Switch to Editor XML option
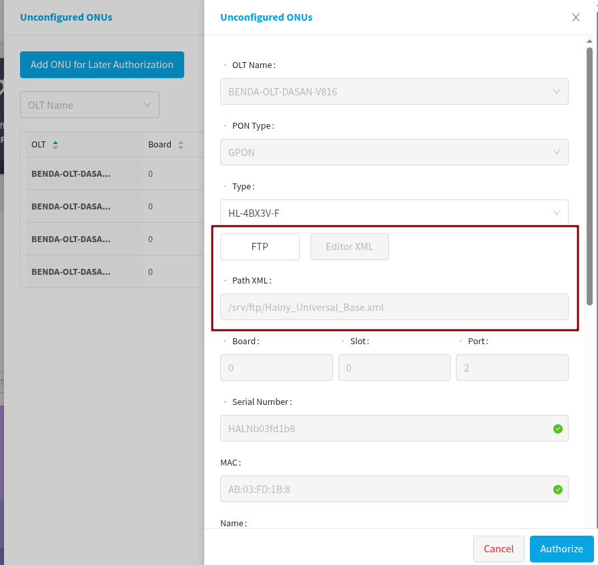The width and height of the screenshot is (598, 565). coord(349,247)
